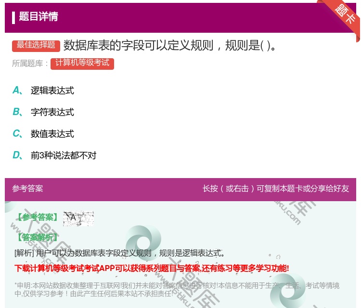Click the 长按（或右击）可复制本题卡 hint text
The width and height of the screenshot is (361, 308).
click(x=276, y=189)
